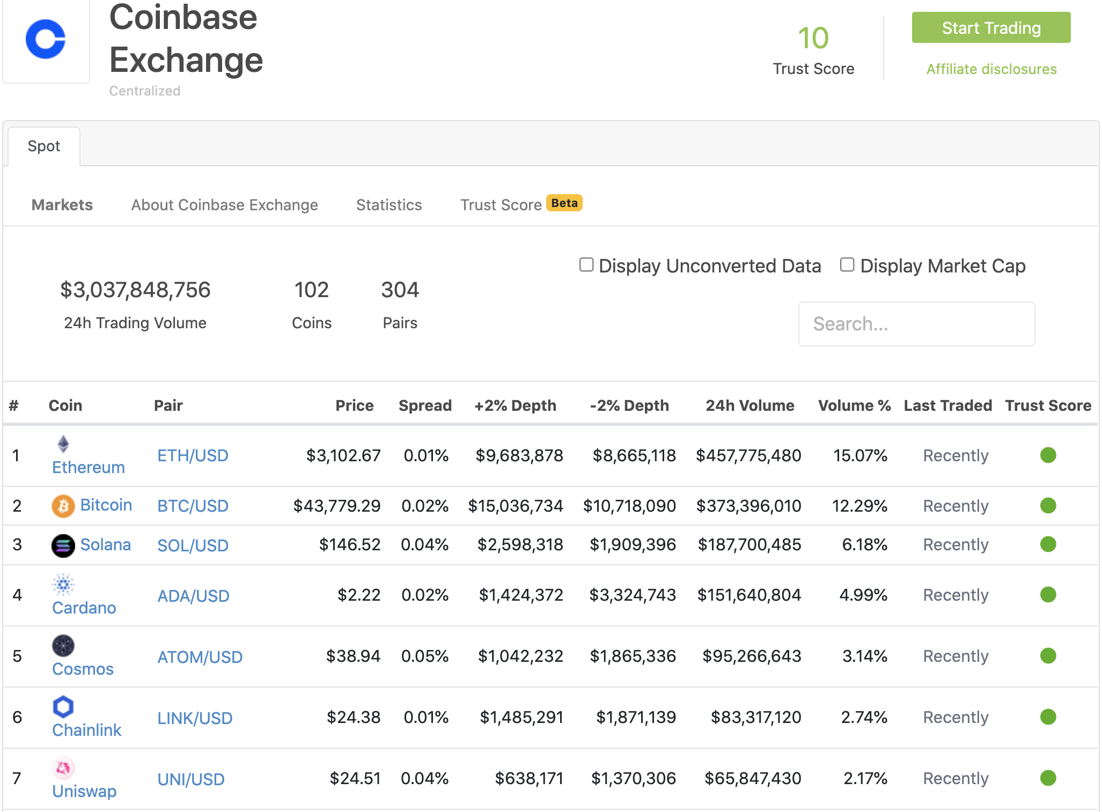Sort by the Volume % column header

coord(854,405)
